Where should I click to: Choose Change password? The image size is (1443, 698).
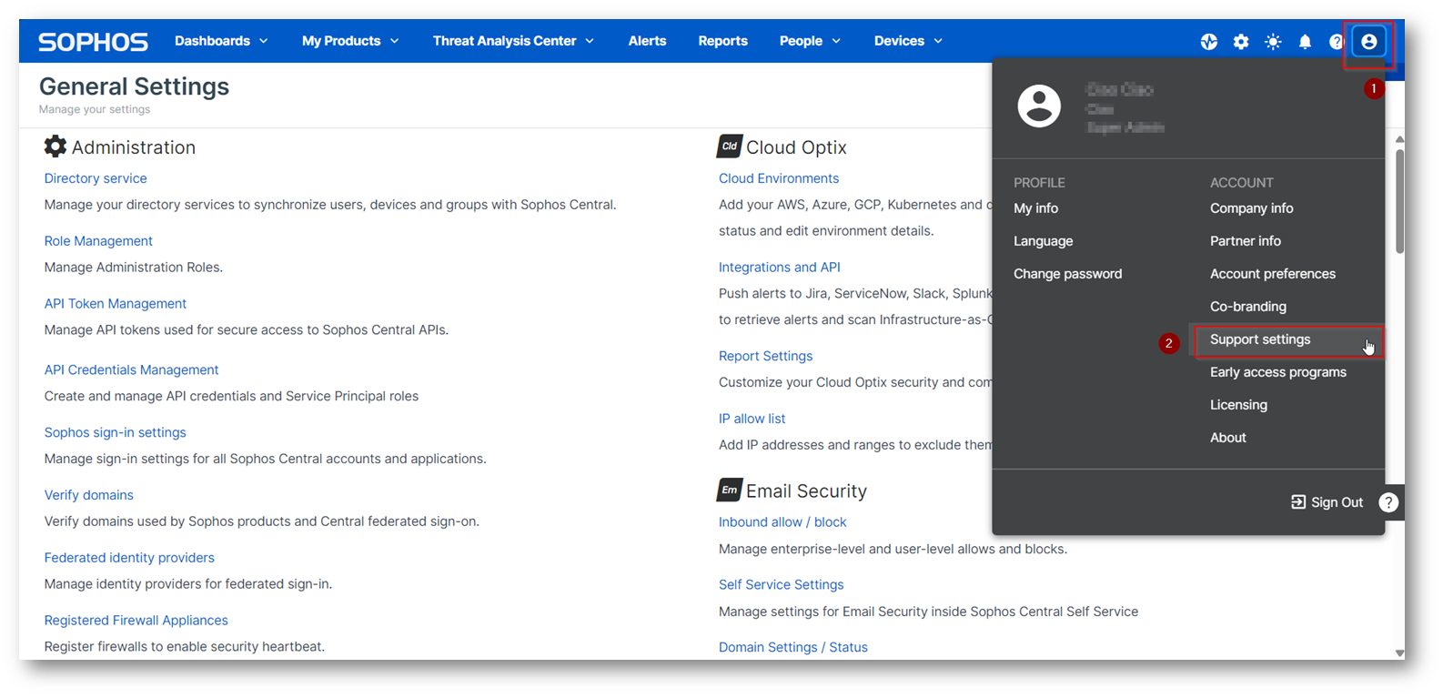pos(1067,274)
